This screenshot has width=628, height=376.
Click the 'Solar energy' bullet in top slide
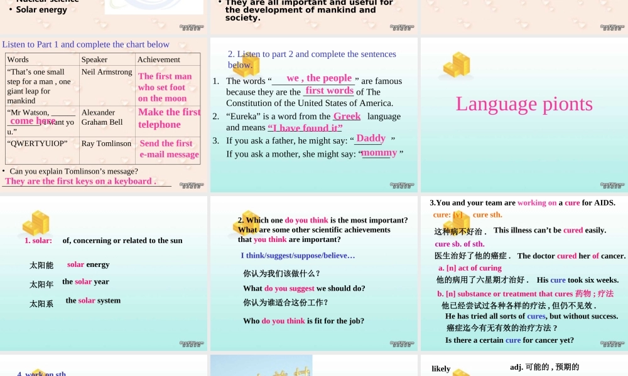[41, 9]
